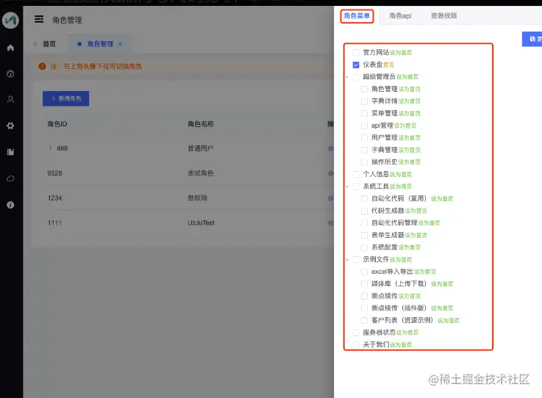Image resolution: width=542 pixels, height=398 pixels.
Task: Check the 服务器状态 checkbox
Action: pos(356,333)
